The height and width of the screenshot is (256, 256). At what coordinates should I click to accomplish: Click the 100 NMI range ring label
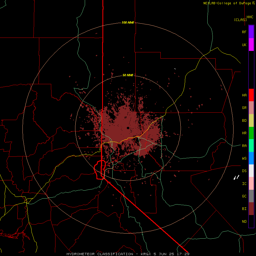point(128,22)
